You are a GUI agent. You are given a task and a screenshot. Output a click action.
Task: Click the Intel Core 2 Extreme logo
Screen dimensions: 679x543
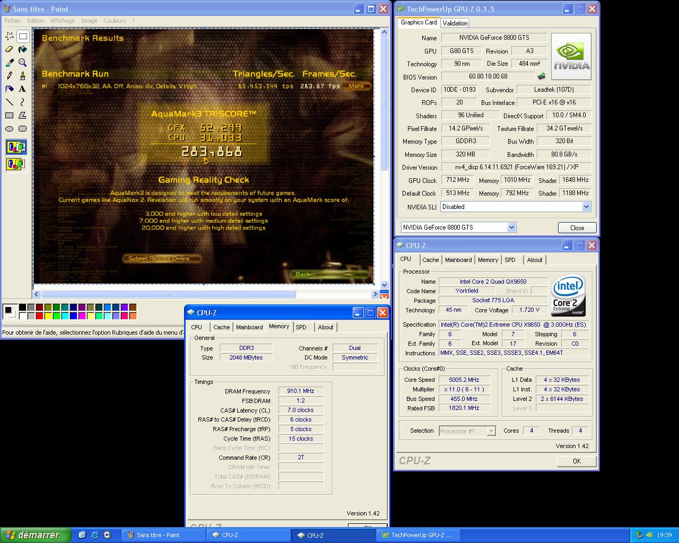568,295
